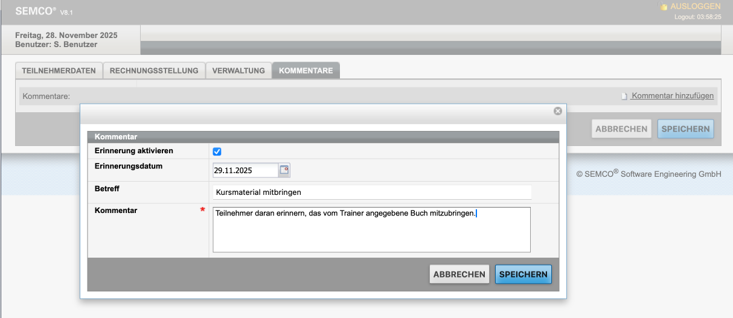733x318 pixels.
Task: Click the Benutzer: S. Benutzer text
Action: point(56,44)
